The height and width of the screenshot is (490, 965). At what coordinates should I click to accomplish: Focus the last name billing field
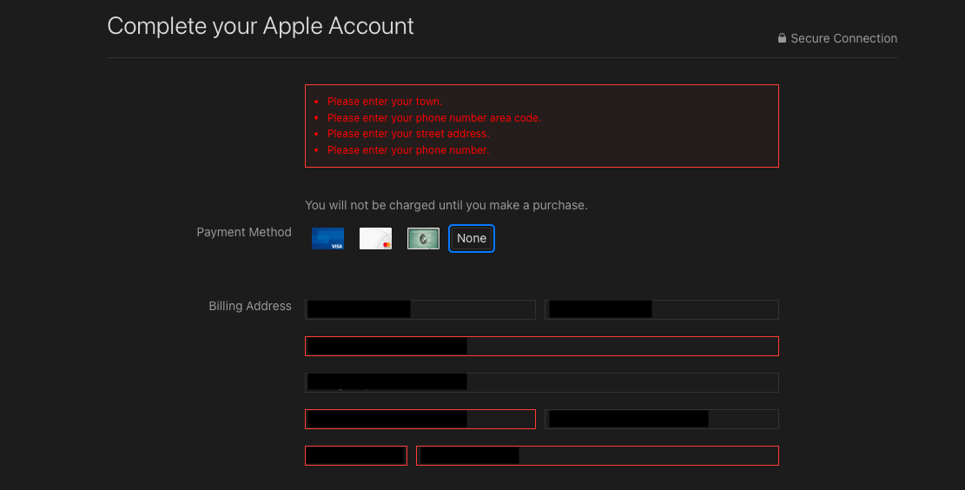[x=661, y=309]
